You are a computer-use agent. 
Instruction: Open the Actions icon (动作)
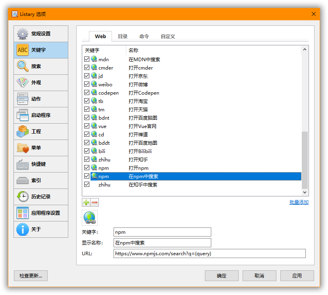(x=23, y=99)
